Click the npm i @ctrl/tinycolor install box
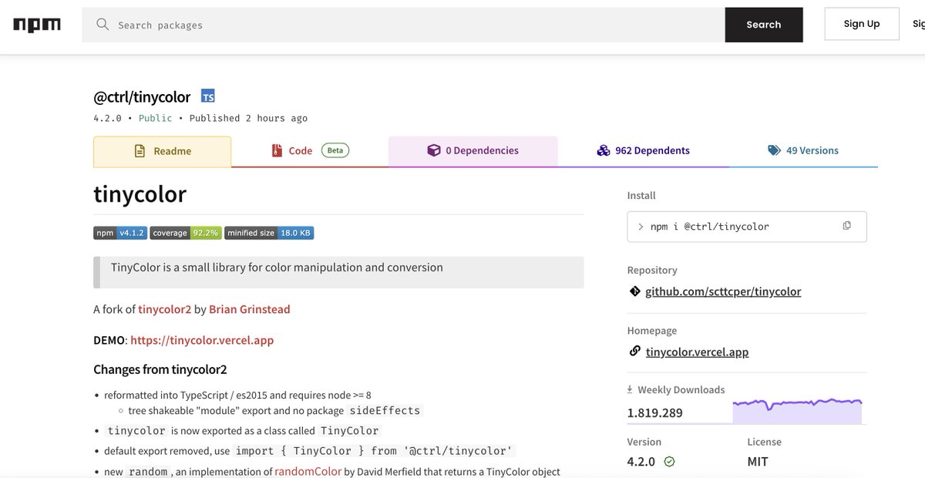Image resolution: width=925 pixels, height=478 pixels. [x=747, y=227]
